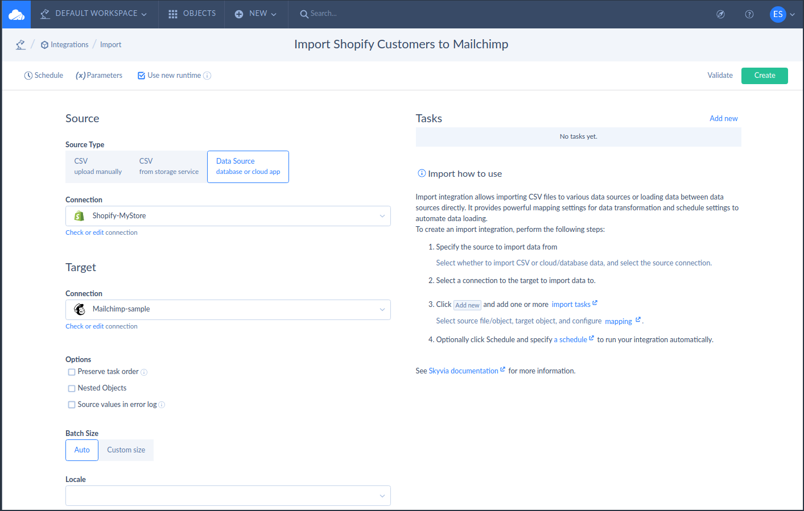This screenshot has height=511, width=804.
Task: Enable the Nested Objects checkbox
Action: 72,389
